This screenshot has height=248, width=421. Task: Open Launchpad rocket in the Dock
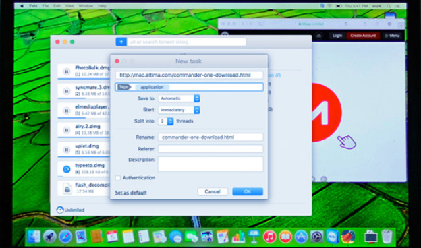[x=50, y=237]
